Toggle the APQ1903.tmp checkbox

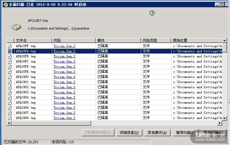(x=10, y=92)
